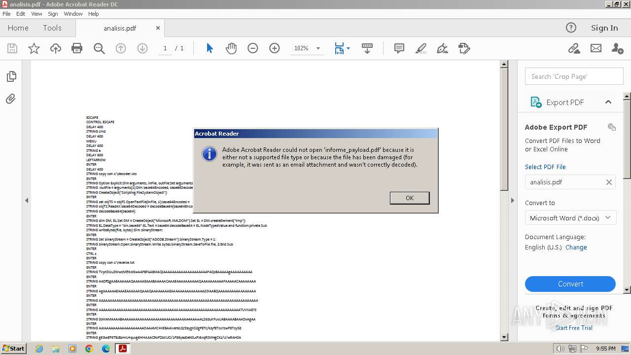
Task: Open Microsoft Edge from the taskbar
Action: pyautogui.click(x=106, y=349)
